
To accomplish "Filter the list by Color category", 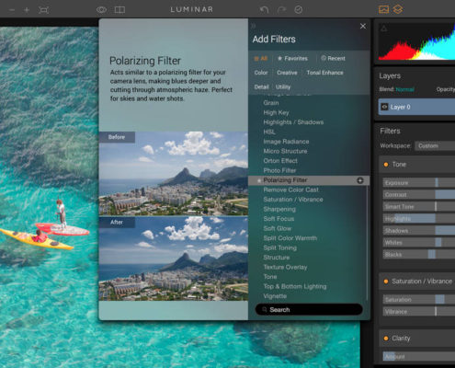I will click(261, 73).
